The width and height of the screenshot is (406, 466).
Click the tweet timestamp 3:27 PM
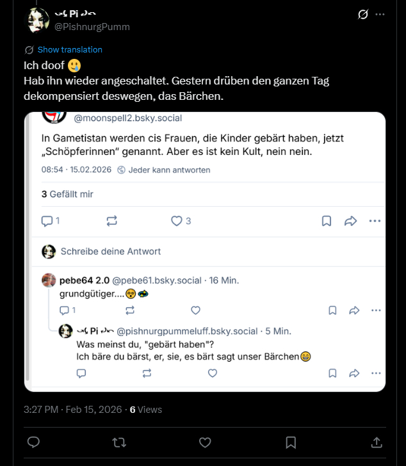41,410
